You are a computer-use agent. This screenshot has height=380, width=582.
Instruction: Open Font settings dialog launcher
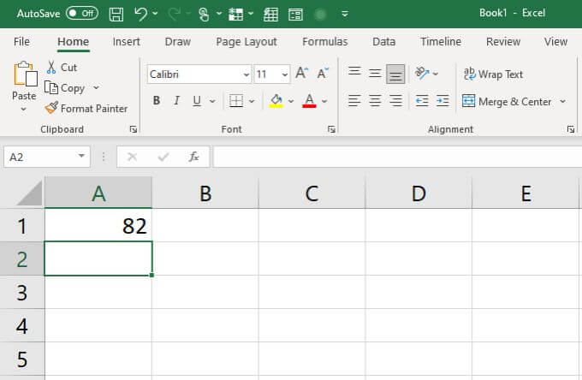tap(331, 129)
